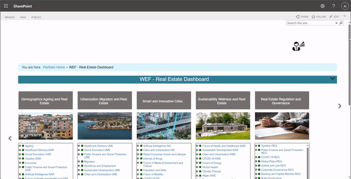
Task: Open the Workforce and Employment link
Action: click(x=100, y=166)
